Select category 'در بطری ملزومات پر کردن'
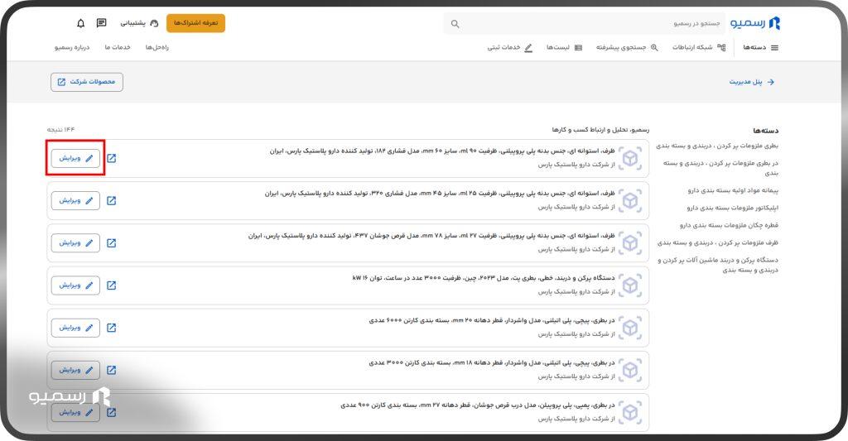 721,167
